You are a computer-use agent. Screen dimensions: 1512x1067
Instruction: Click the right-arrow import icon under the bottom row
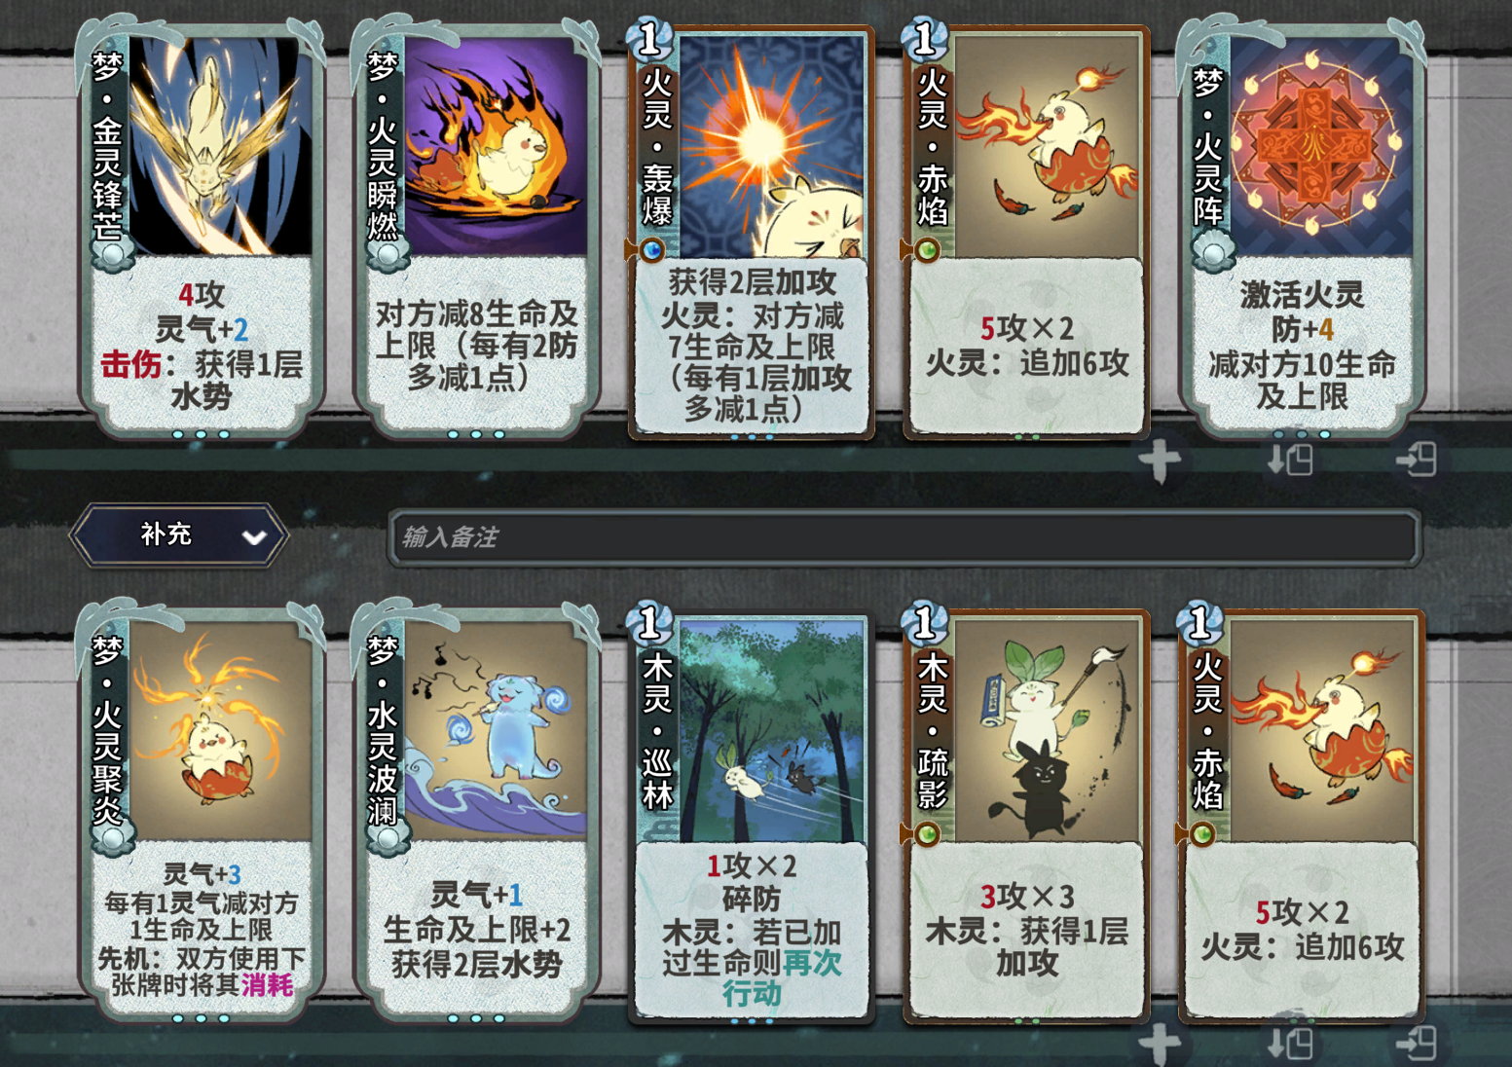point(1416,1044)
